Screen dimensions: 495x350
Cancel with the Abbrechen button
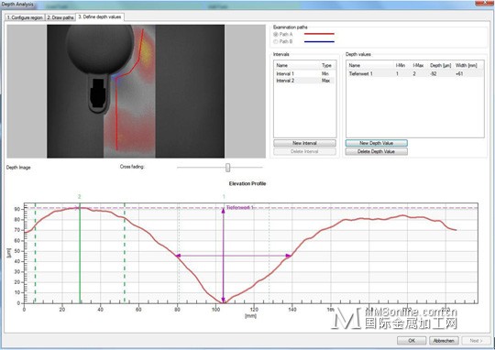[444, 341]
